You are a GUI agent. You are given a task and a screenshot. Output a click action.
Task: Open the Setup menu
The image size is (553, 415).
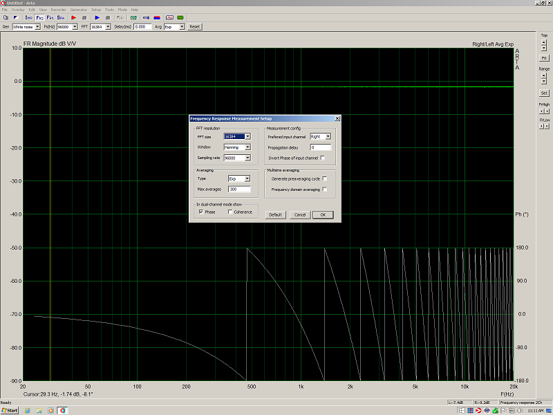[96, 10]
